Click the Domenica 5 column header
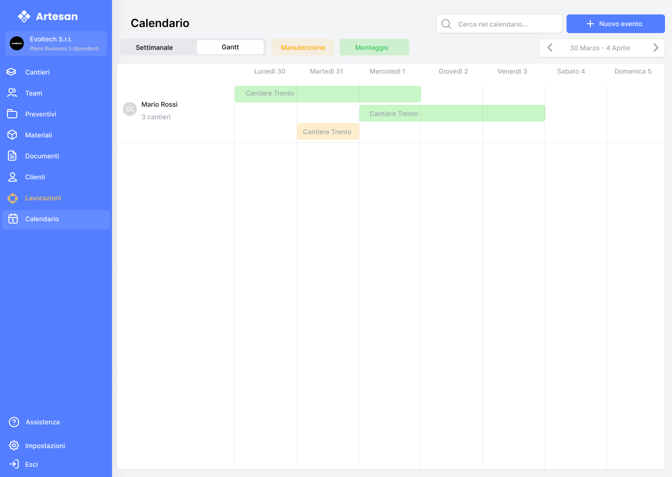Screen dimensions: 672x477 click(x=633, y=71)
